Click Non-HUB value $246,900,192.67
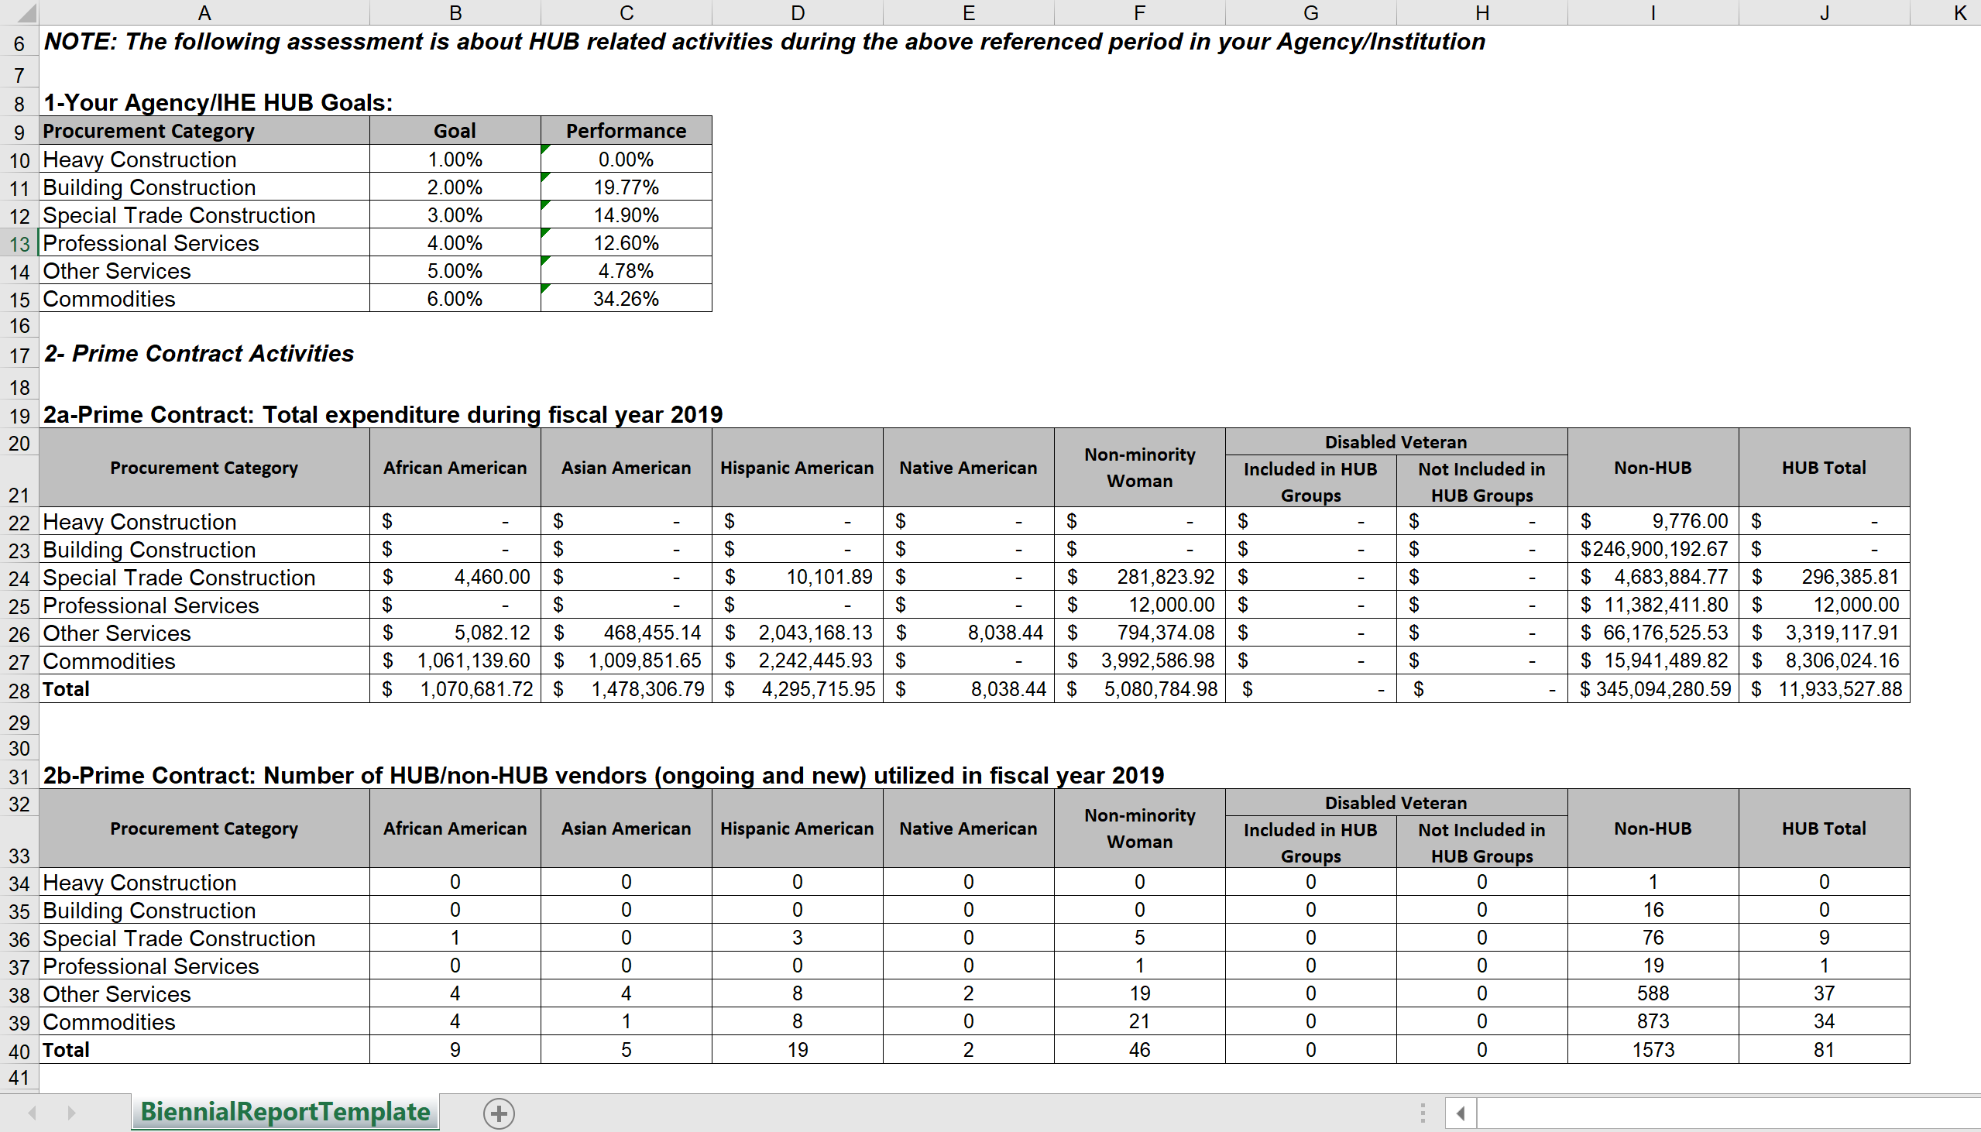 click(x=1653, y=550)
